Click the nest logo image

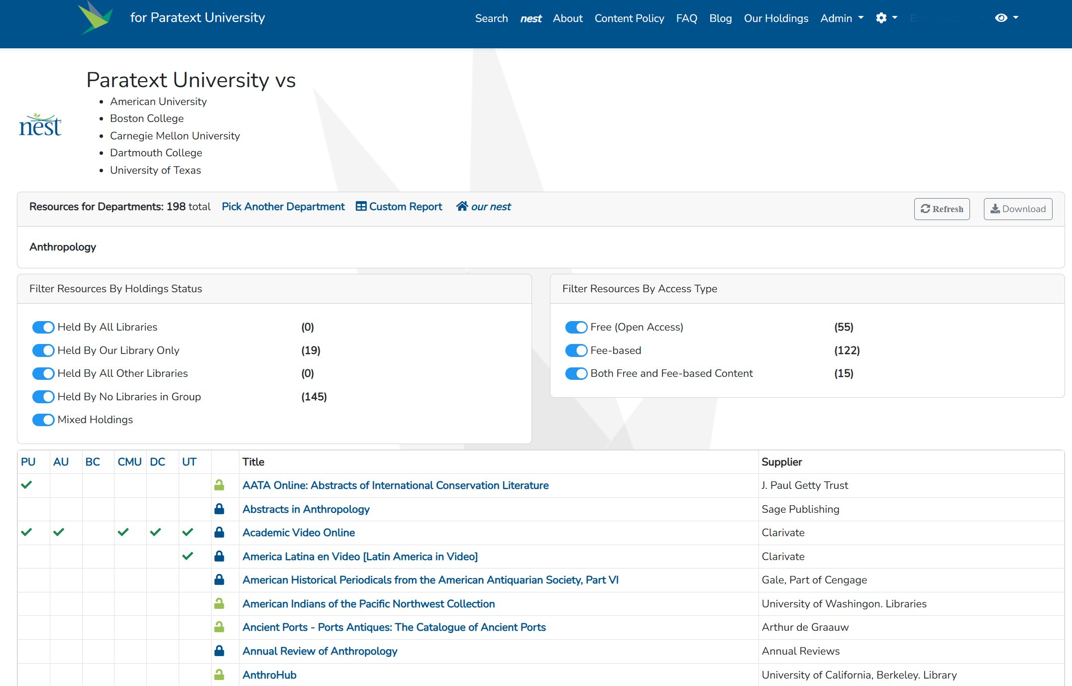(x=40, y=124)
